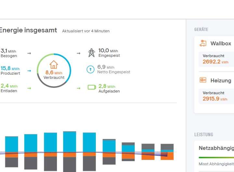
Task: Open the Wallbox car charger icon
Action: click(x=203, y=43)
